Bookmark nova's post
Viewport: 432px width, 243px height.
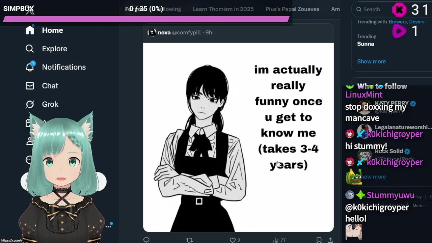click(x=319, y=240)
